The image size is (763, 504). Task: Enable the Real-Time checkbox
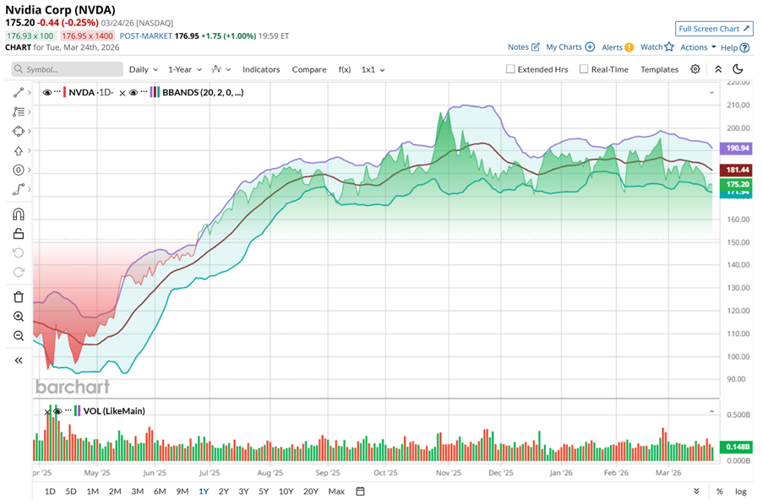point(583,69)
